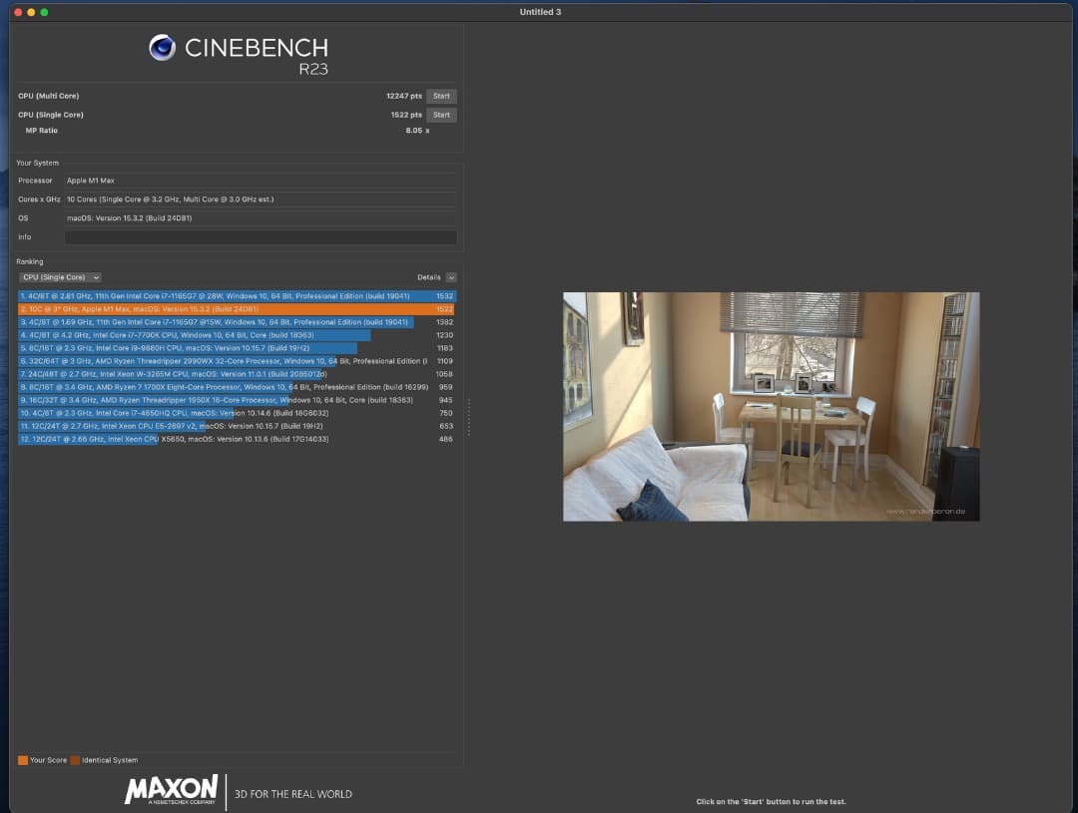The height and width of the screenshot is (813, 1078).
Task: Select the Intel Core i7-7700K ranking row
Action: click(x=236, y=335)
